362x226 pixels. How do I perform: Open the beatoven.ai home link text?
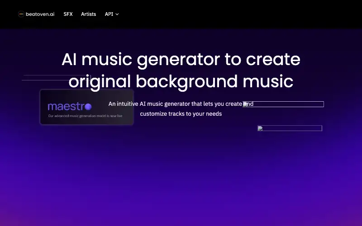[x=40, y=14]
